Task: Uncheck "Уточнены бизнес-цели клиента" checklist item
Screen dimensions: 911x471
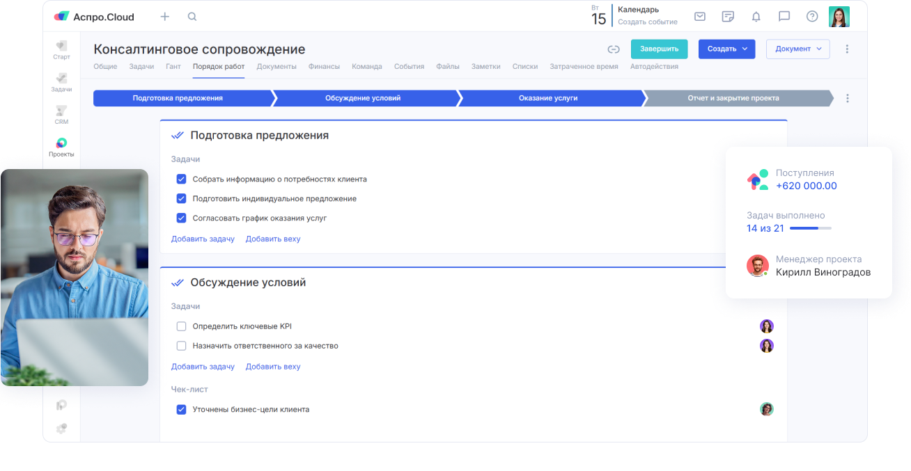Action: [x=181, y=410]
